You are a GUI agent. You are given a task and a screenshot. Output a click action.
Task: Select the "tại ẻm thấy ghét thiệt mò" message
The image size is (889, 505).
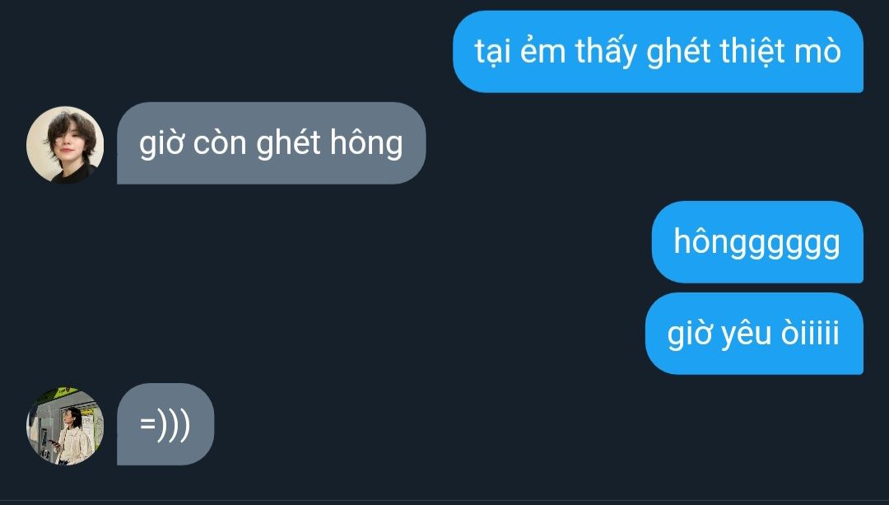[658, 52]
